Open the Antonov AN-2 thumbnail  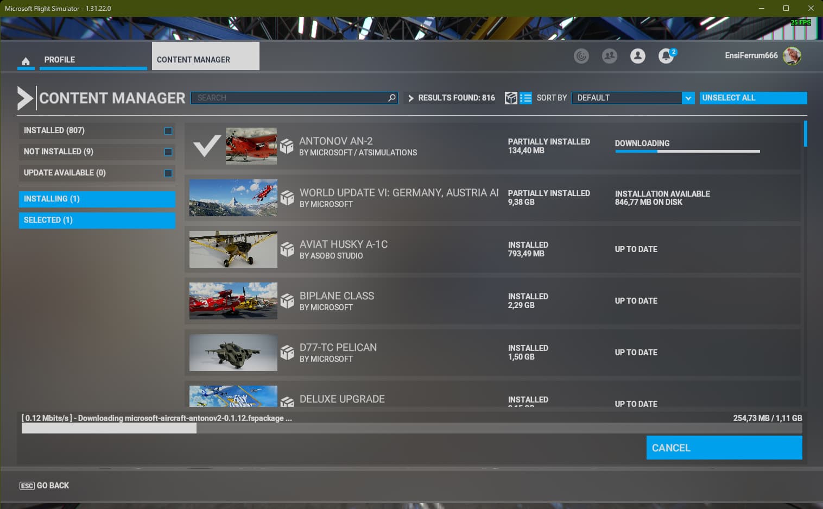251,146
